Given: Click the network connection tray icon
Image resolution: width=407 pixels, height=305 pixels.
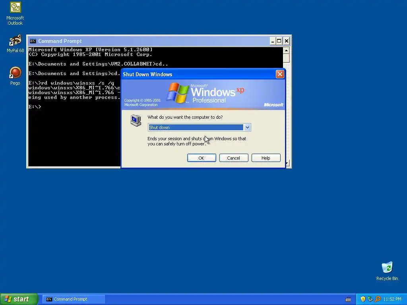Looking at the screenshot, I should tap(370, 299).
